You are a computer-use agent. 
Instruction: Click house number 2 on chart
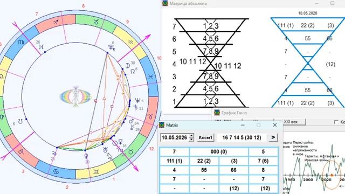coord(67,188)
